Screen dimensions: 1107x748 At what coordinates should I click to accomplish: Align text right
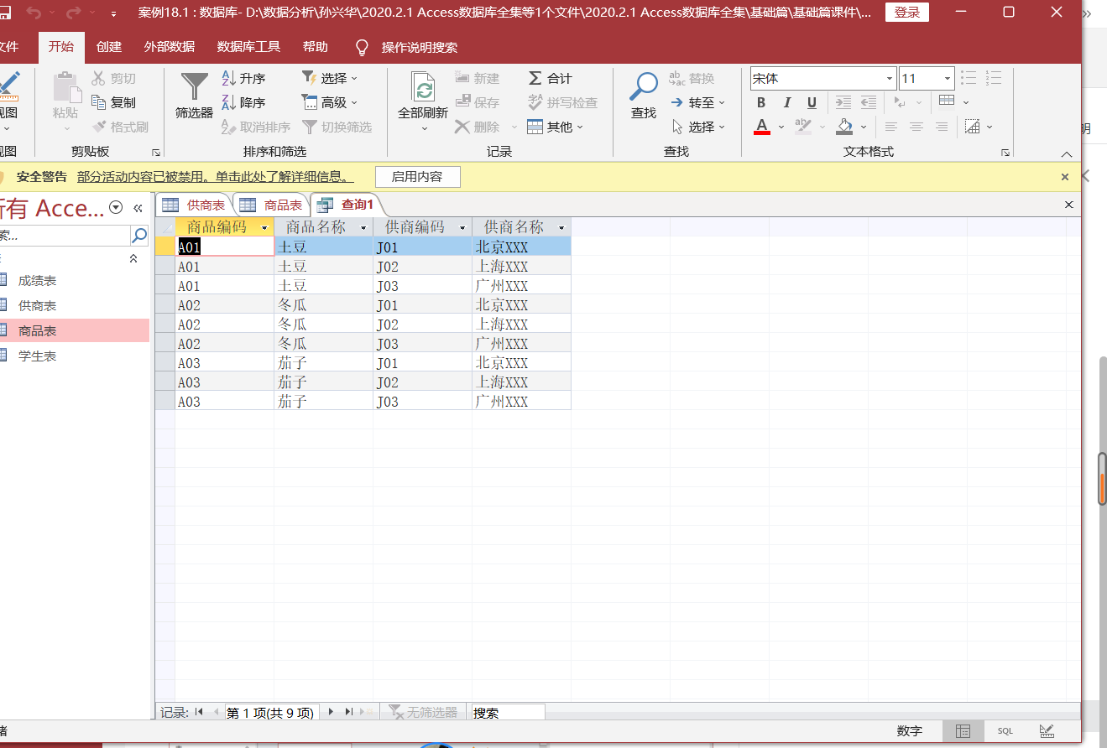[942, 127]
